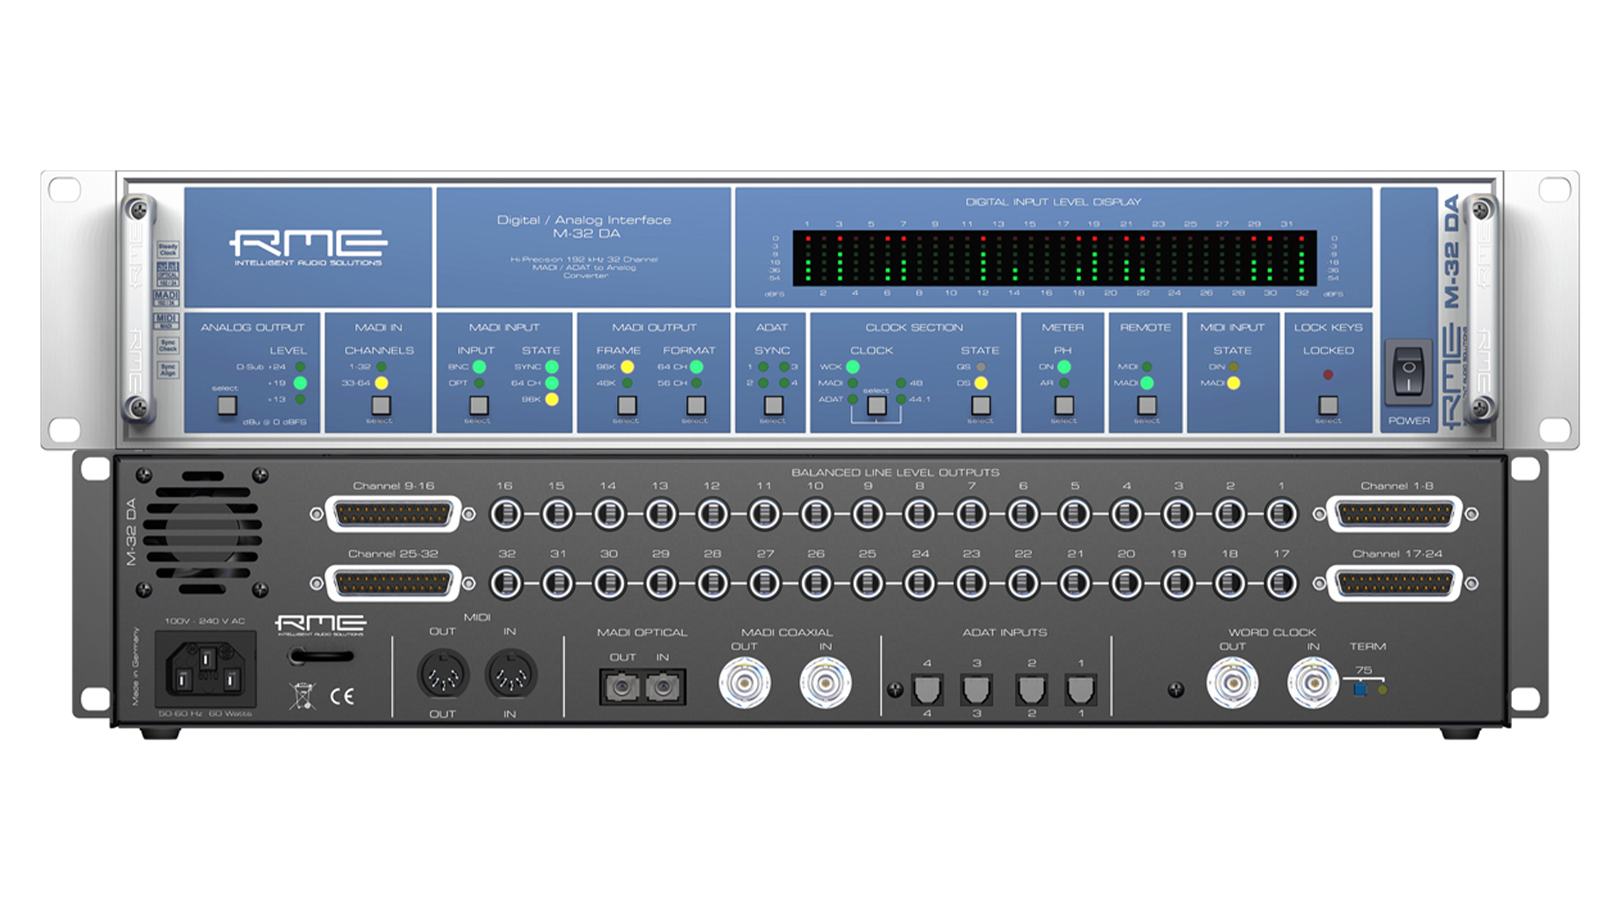Select the MIDI IN DIN connector

[510, 675]
